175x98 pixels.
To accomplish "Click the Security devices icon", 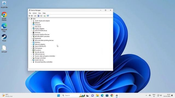I will [x=33, y=52].
